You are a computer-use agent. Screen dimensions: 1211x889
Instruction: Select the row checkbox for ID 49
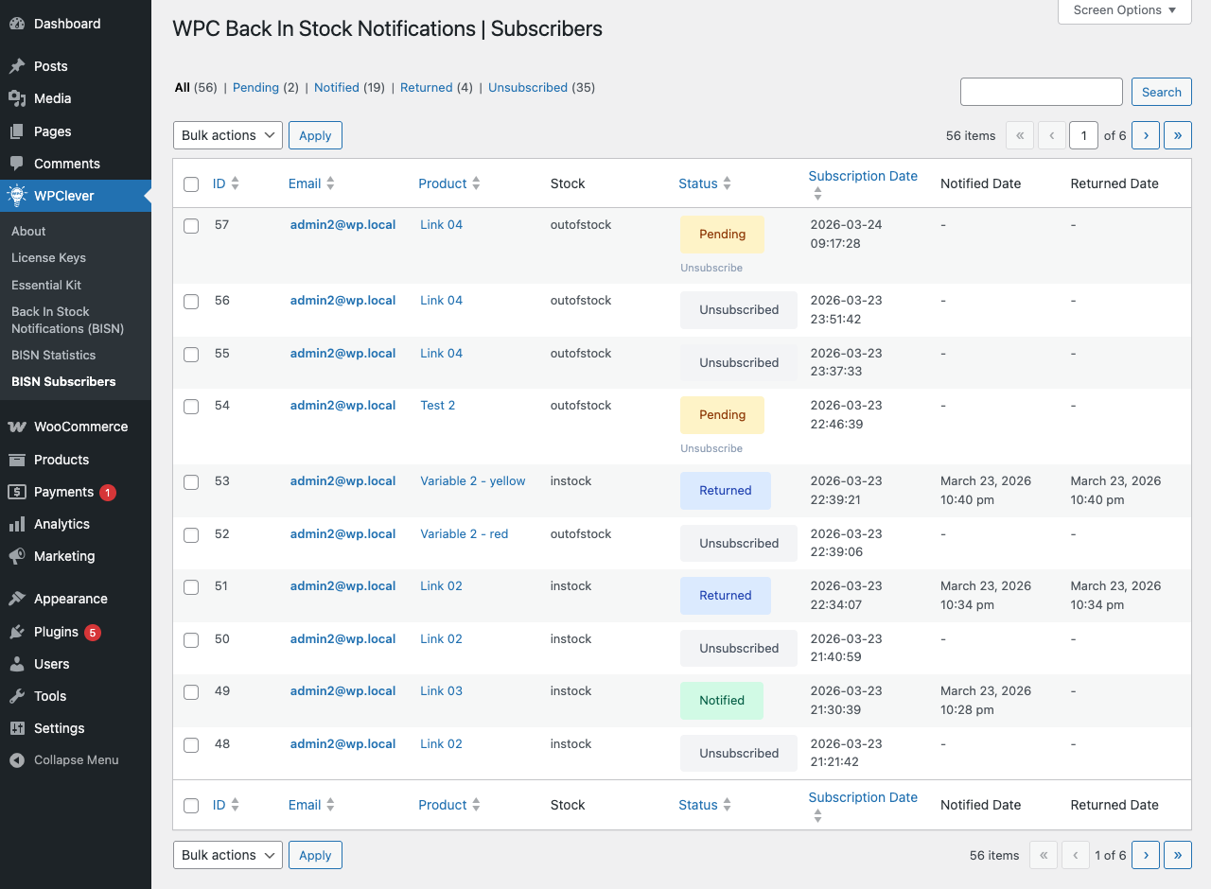[x=191, y=692]
